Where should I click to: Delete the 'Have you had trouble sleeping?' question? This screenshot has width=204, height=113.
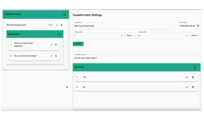point(56,45)
